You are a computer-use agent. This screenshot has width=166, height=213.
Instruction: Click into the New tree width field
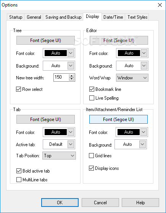(x=61, y=77)
